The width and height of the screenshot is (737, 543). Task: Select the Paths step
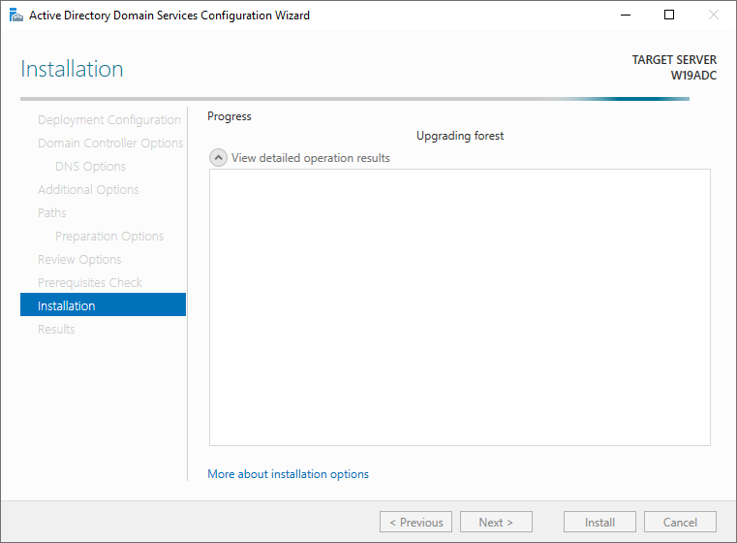tap(51, 212)
